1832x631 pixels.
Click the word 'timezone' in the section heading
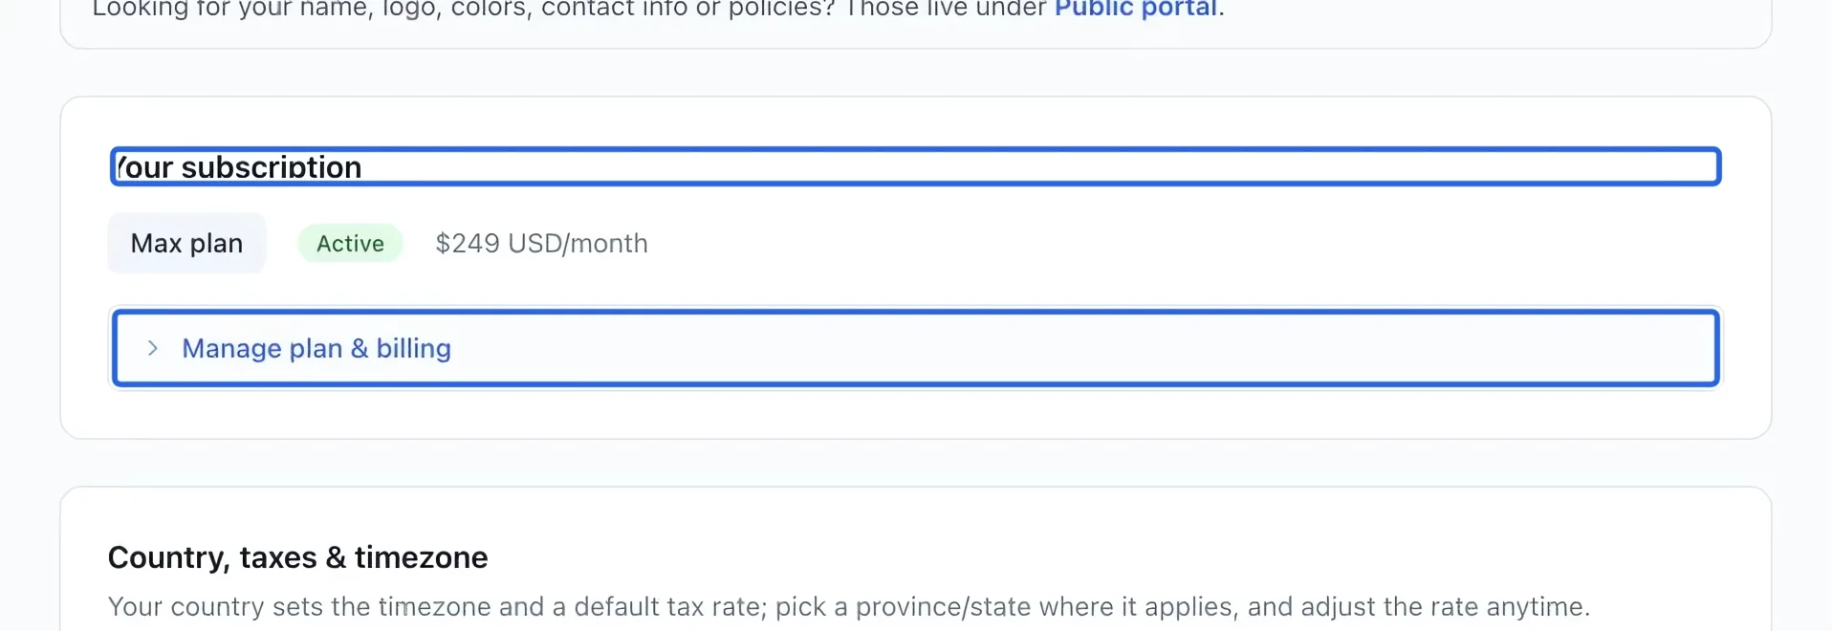pyautogui.click(x=421, y=556)
